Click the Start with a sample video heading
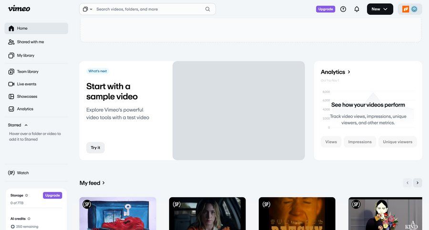This screenshot has width=429, height=230. 112,91
